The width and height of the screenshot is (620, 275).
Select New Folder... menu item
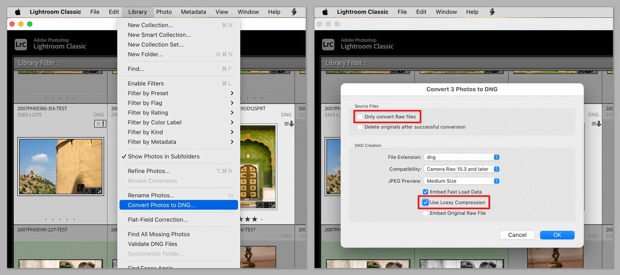click(178, 54)
